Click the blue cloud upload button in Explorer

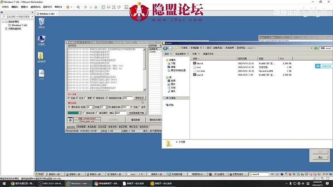point(323,66)
